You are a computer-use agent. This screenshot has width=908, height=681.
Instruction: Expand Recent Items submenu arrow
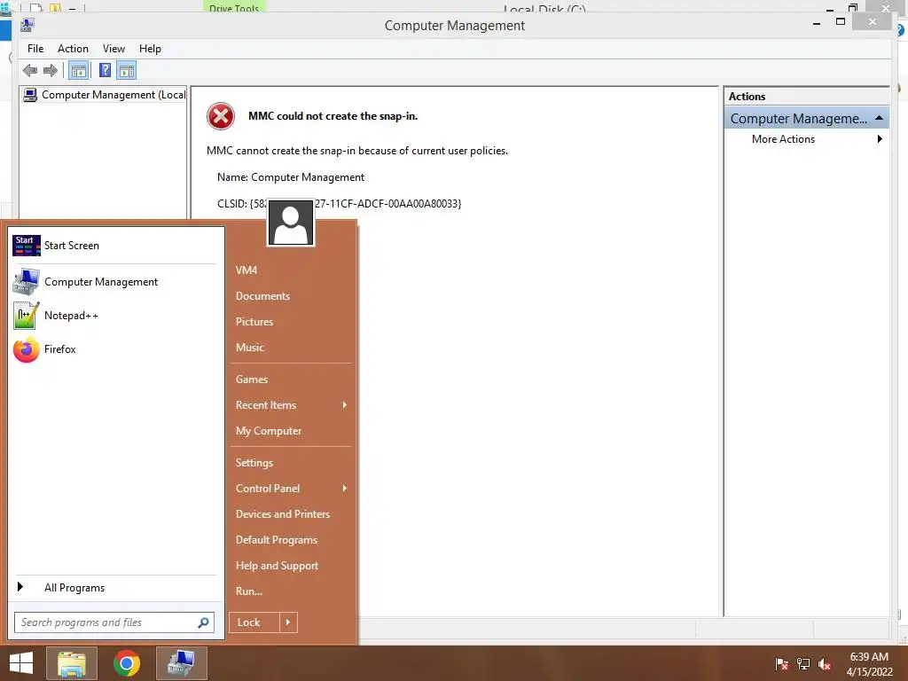click(345, 404)
